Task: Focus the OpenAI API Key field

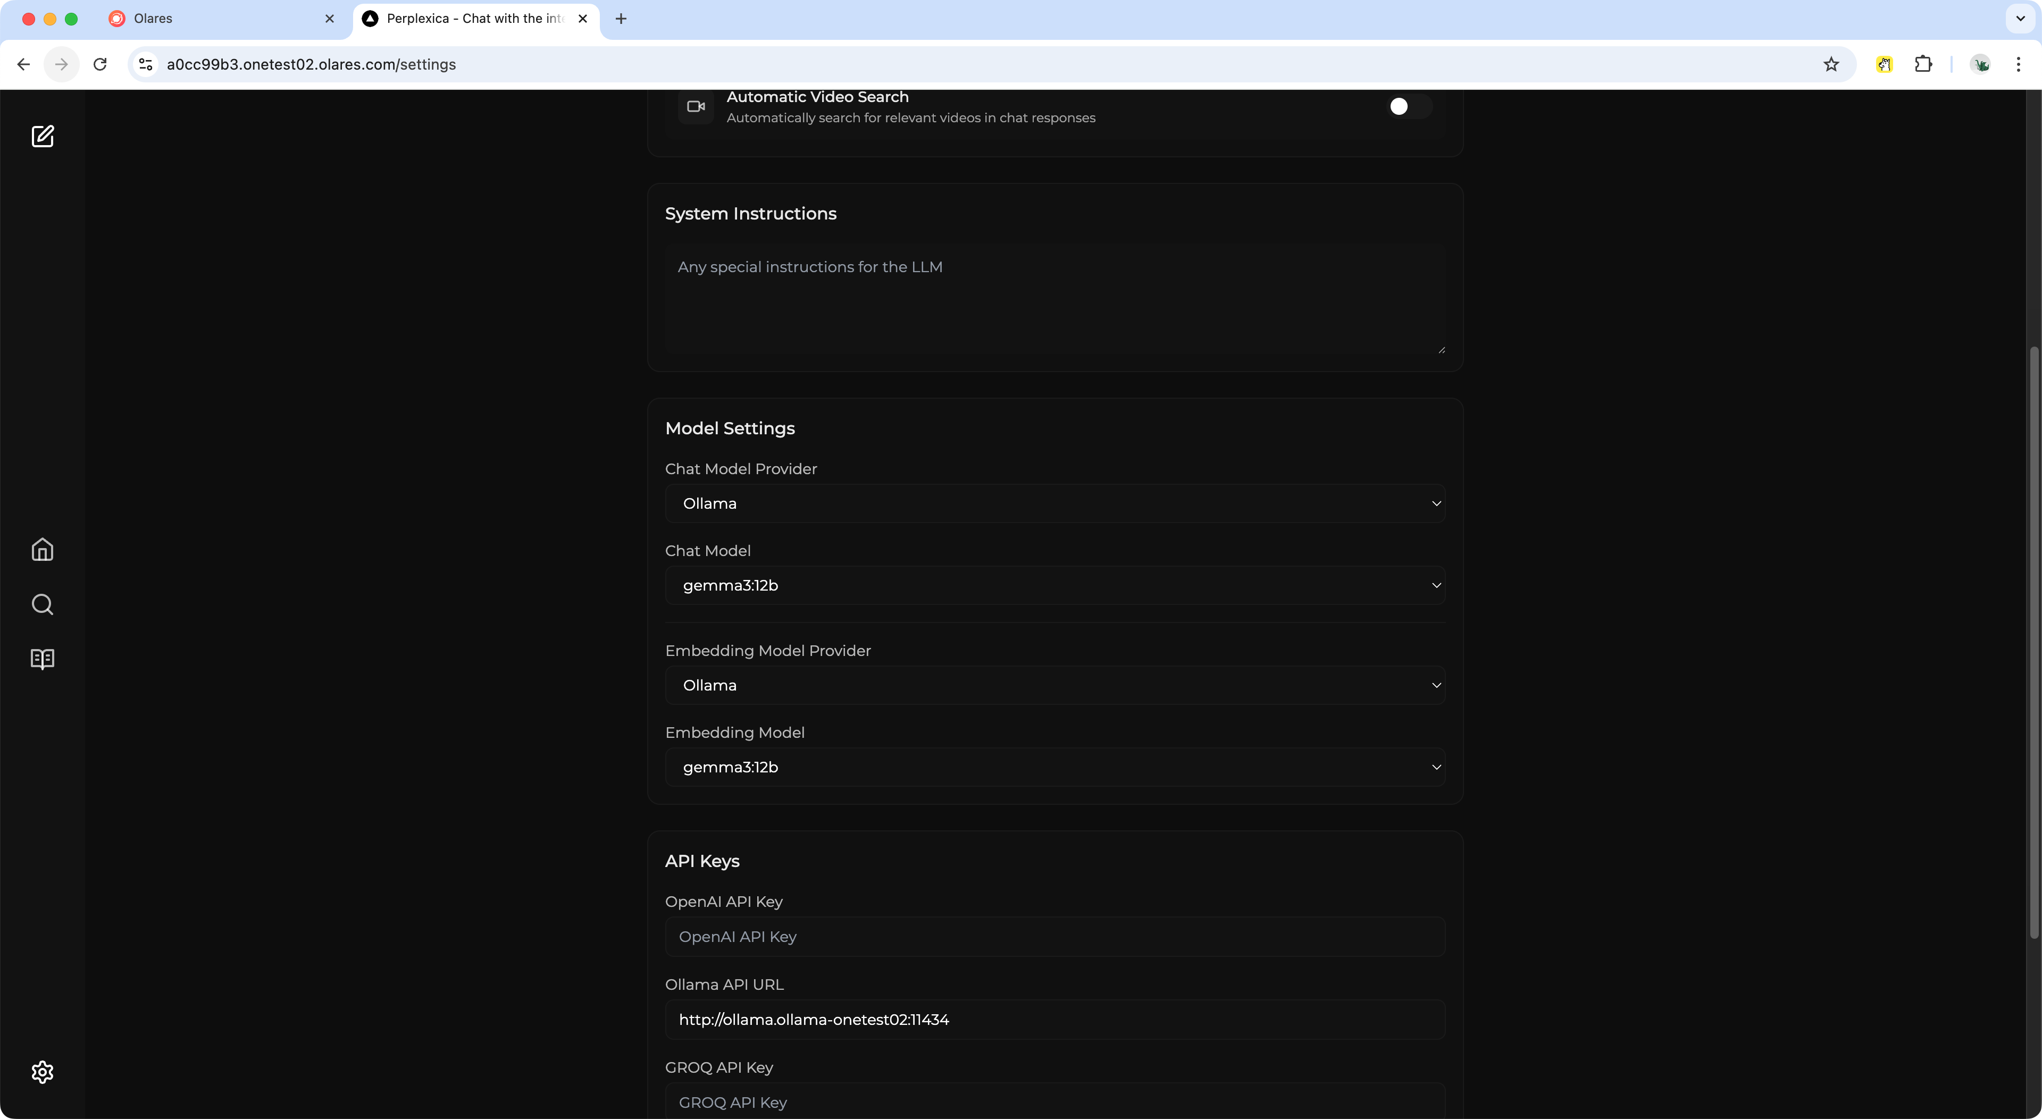Action: click(x=1055, y=937)
